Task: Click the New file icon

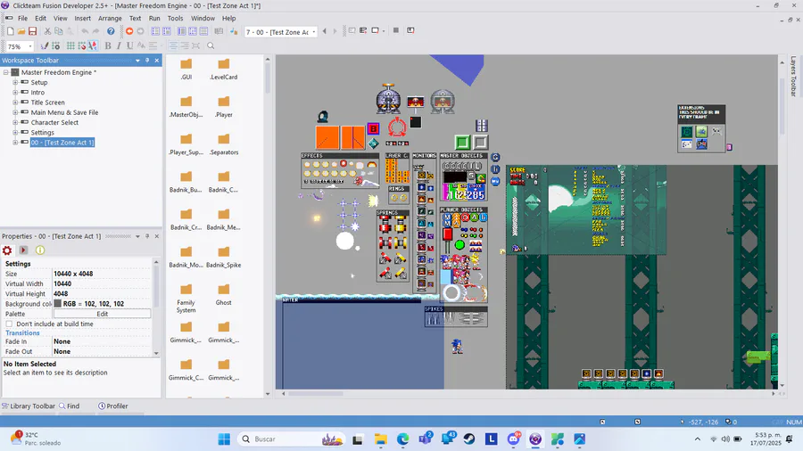Action: pyautogui.click(x=10, y=32)
